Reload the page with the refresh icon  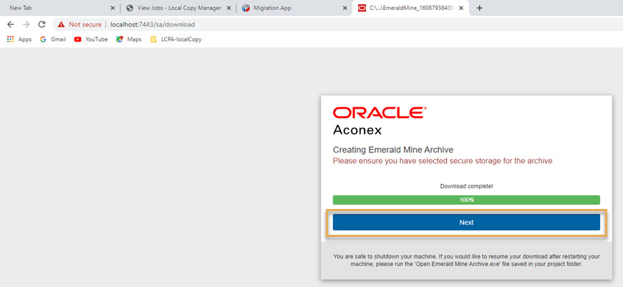coord(42,24)
